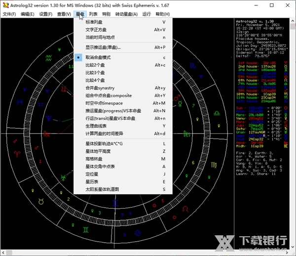The height and width of the screenshot is (256, 296).
Task: Open the 编辑(E) menu
Action: [27, 14]
